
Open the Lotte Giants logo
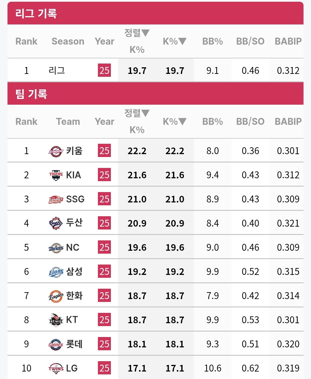56,344
